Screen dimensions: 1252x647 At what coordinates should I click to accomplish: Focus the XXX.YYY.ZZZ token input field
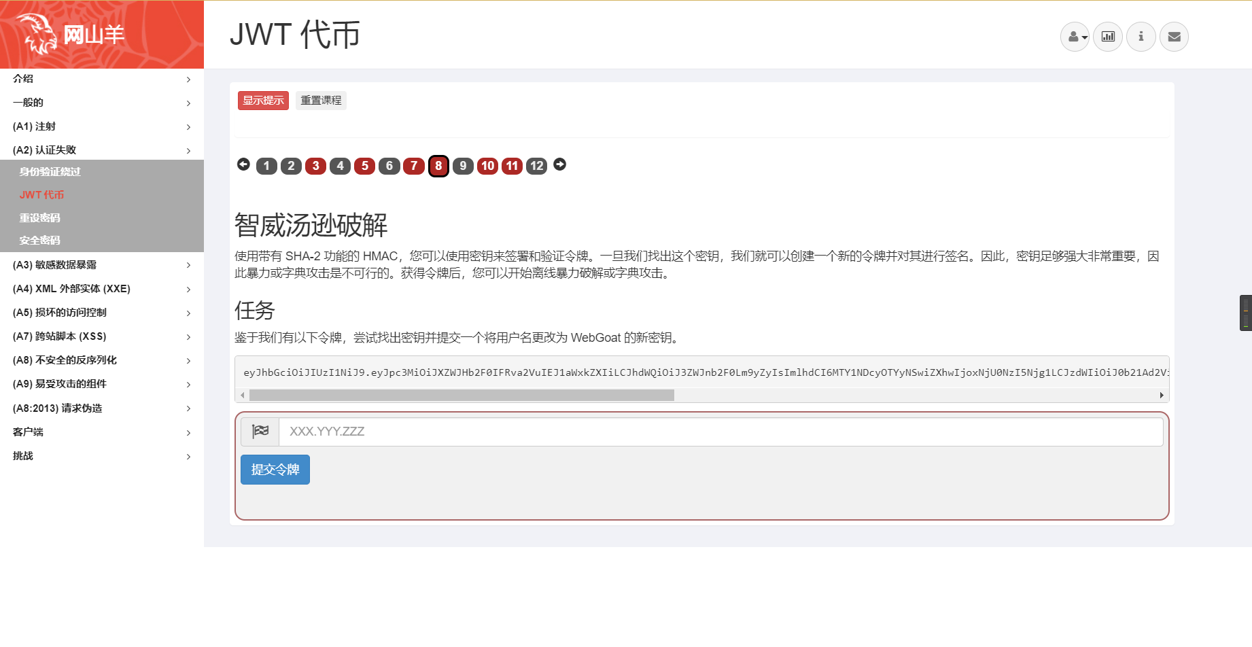pyautogui.click(x=721, y=432)
